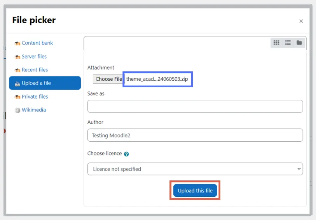316x220 pixels.
Task: Focus the Save as input field
Action: coord(195,106)
